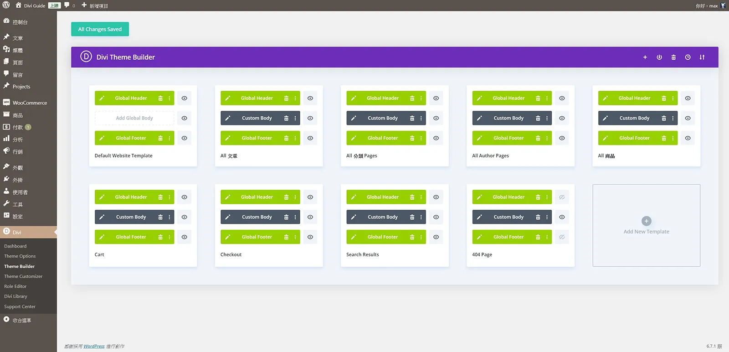Image resolution: width=729 pixels, height=352 pixels.
Task: Open Global Footer options dots in Checkout template
Action: click(x=295, y=237)
